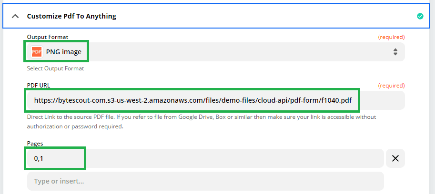This screenshot has width=435, height=194.
Task: Click empty middle area of Output Format box
Action: (x=238, y=52)
